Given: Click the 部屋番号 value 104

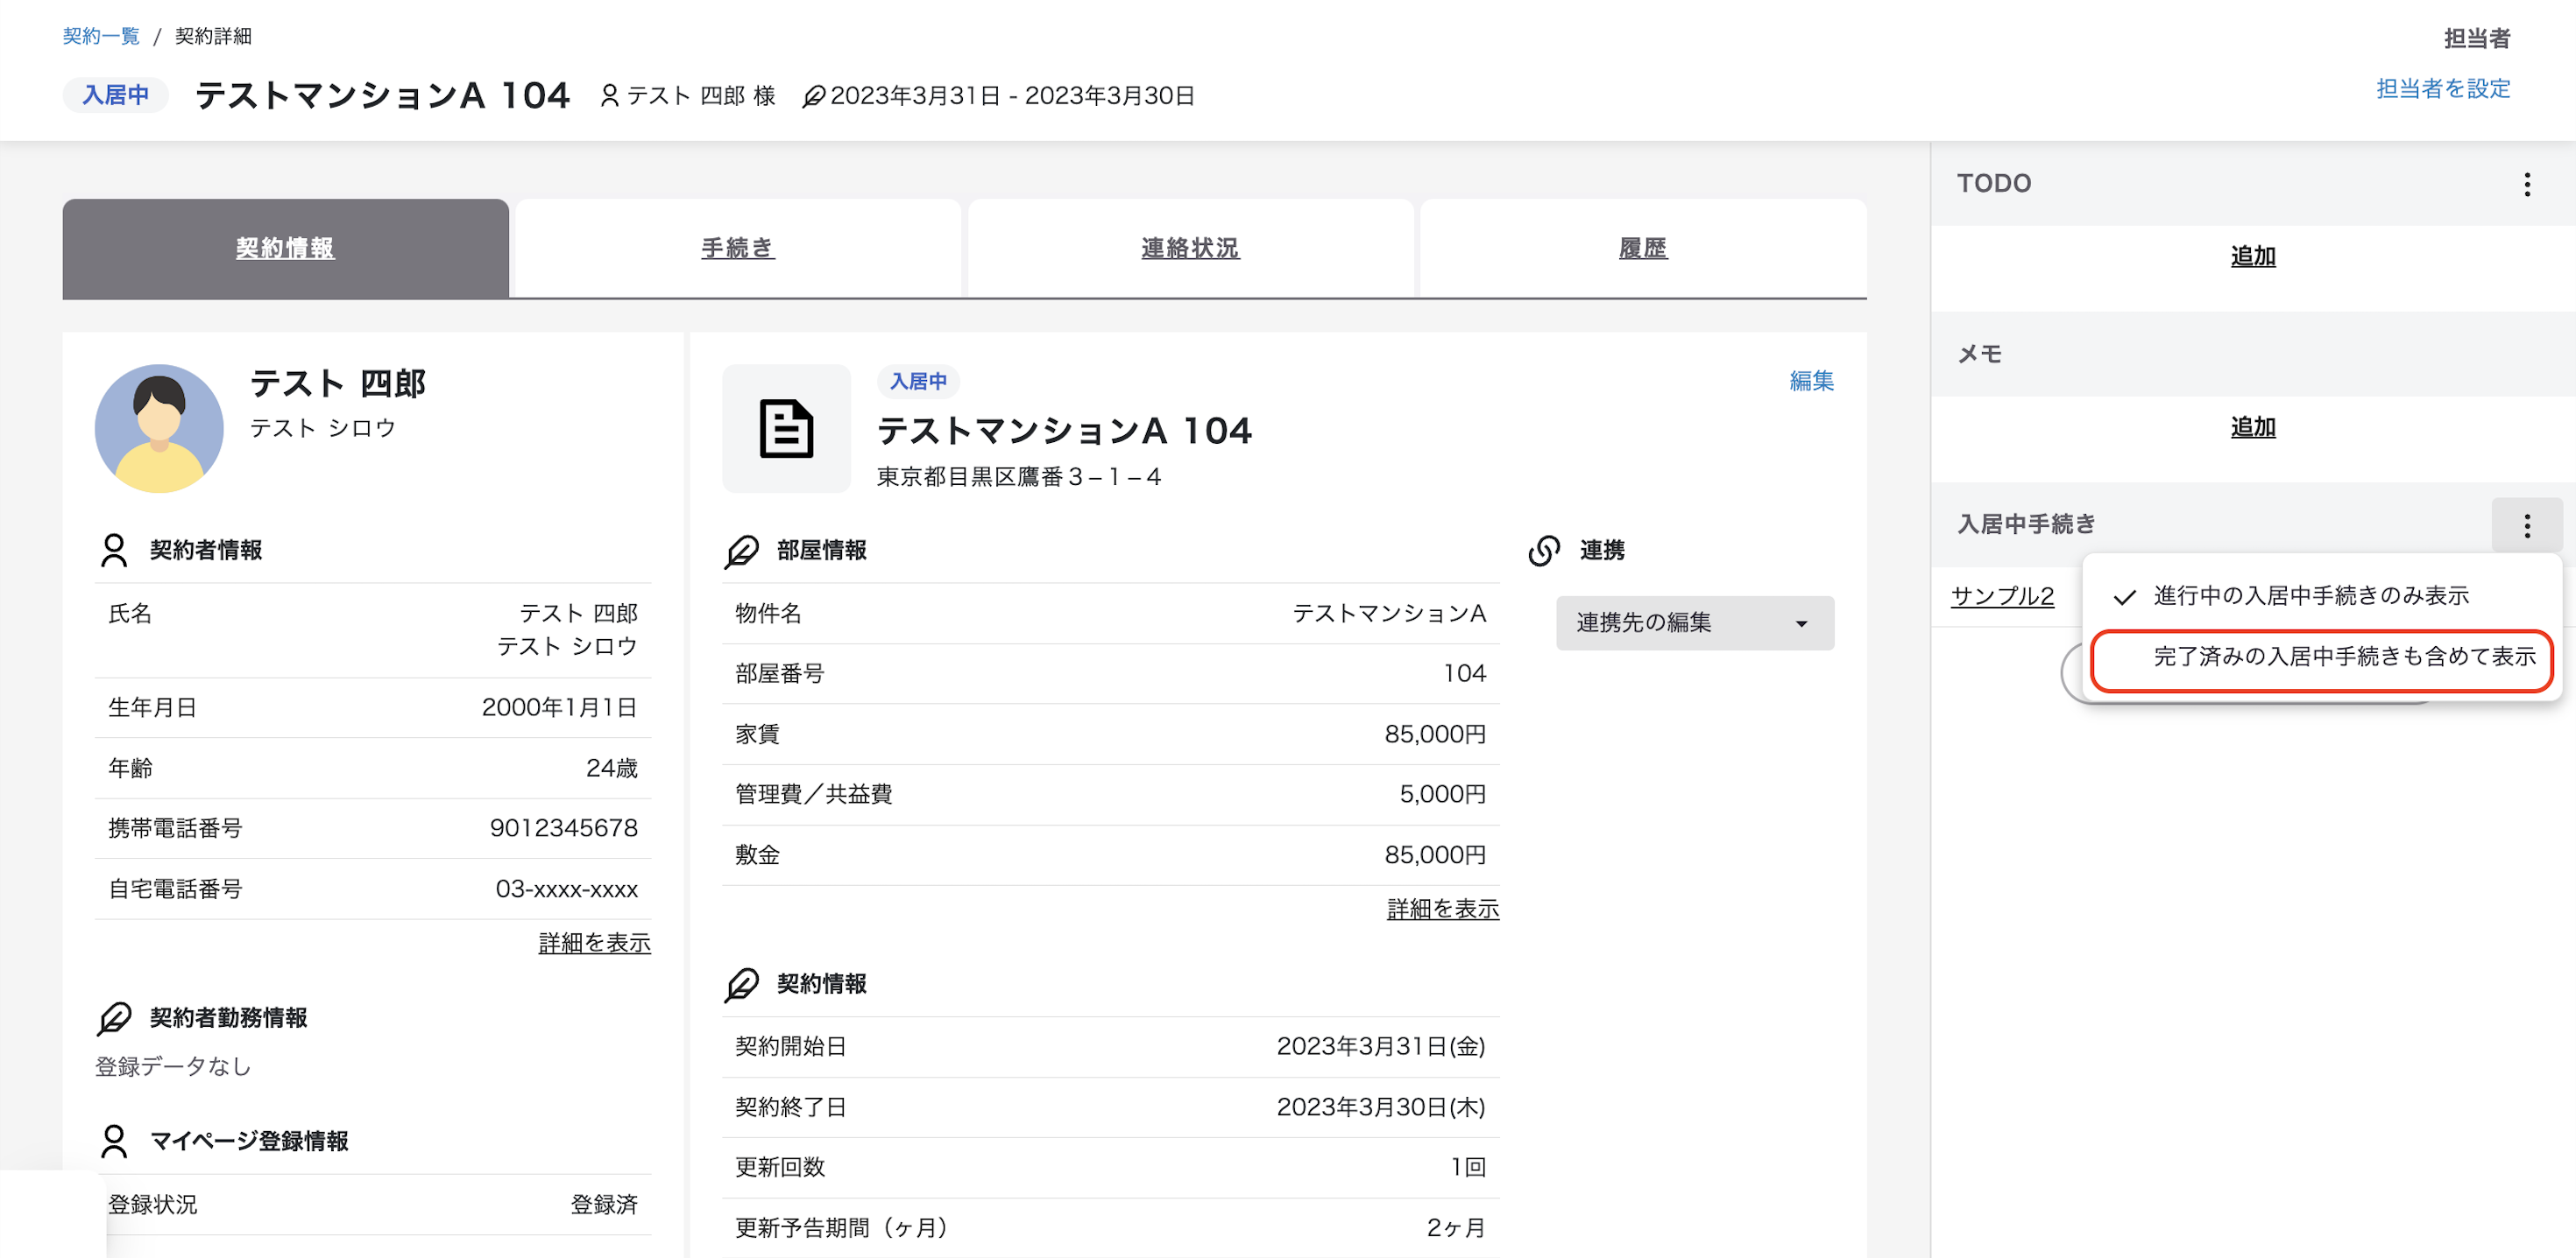Looking at the screenshot, I should click(1464, 673).
